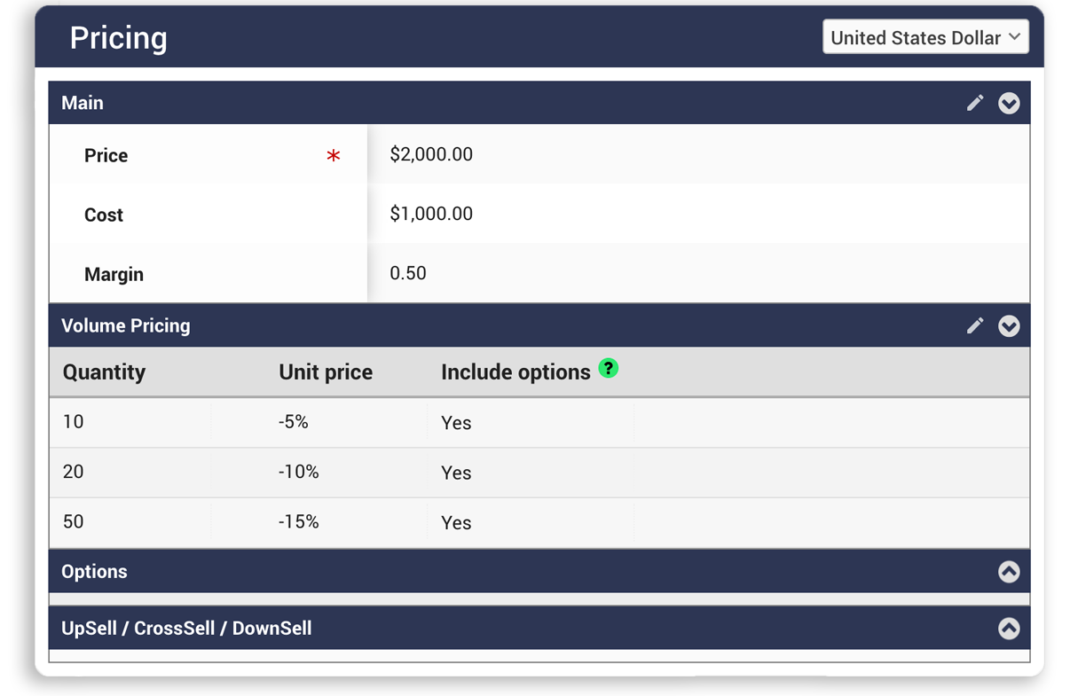1078x696 pixels.
Task: Edit the Volume Pricing table
Action: point(974,326)
